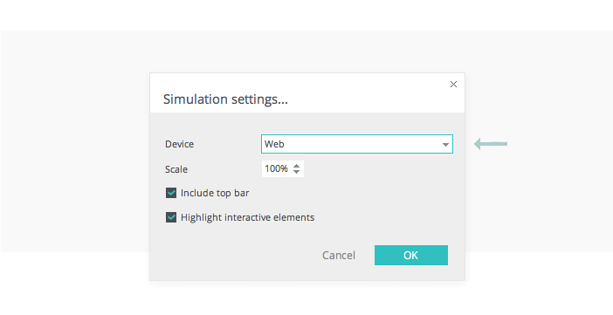Click the checkmark icon beside Include top bar
The width and height of the screenshot is (613, 315).
pos(171,193)
